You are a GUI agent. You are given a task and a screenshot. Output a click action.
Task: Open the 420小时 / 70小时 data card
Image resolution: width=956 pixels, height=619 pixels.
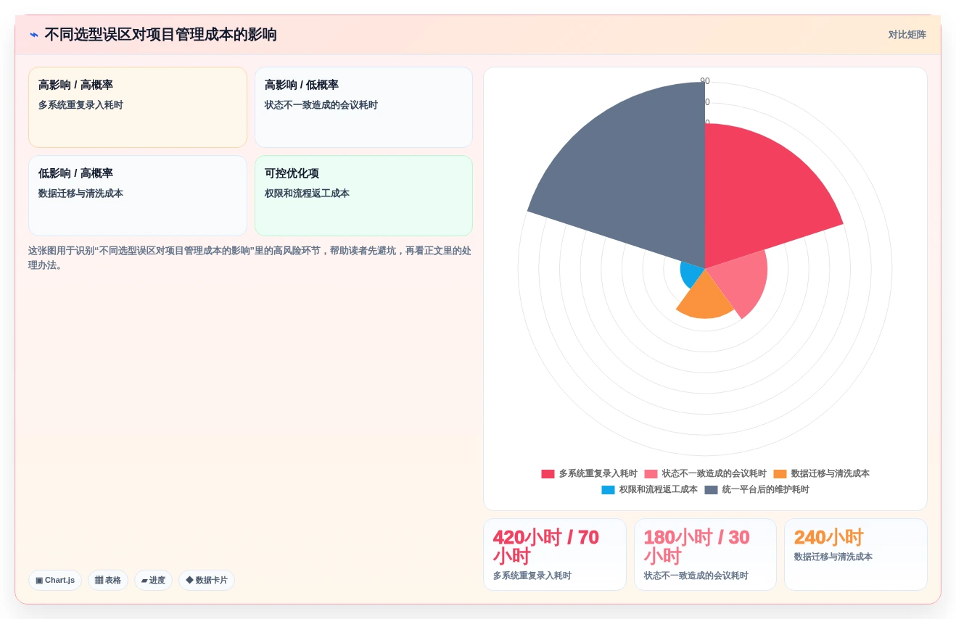coord(555,554)
